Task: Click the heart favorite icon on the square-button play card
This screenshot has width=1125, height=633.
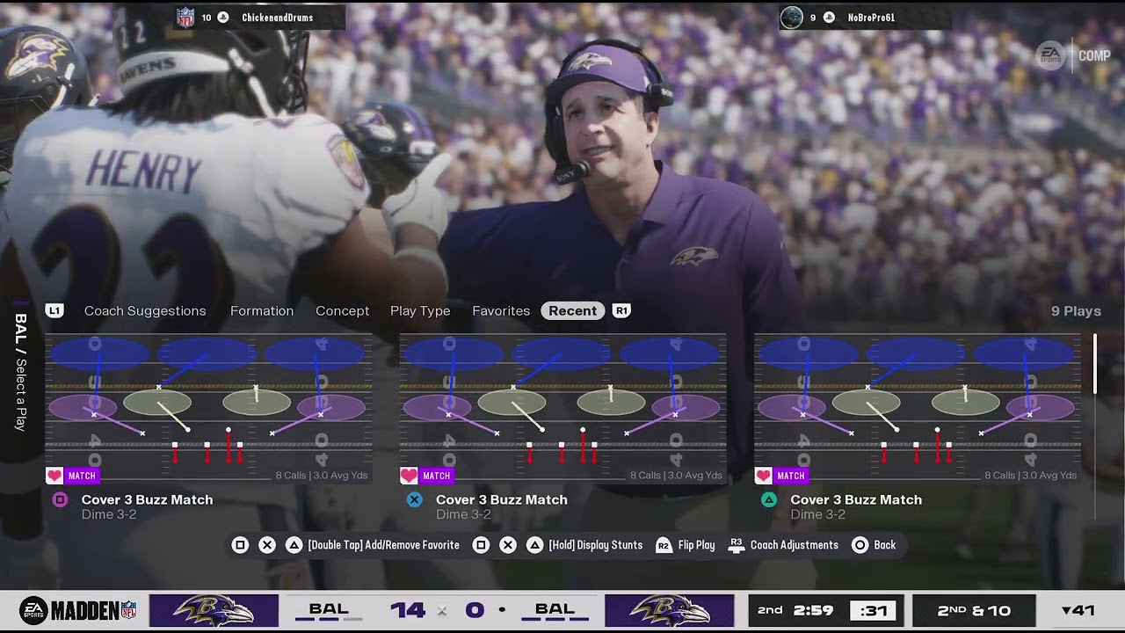Action: click(x=54, y=476)
